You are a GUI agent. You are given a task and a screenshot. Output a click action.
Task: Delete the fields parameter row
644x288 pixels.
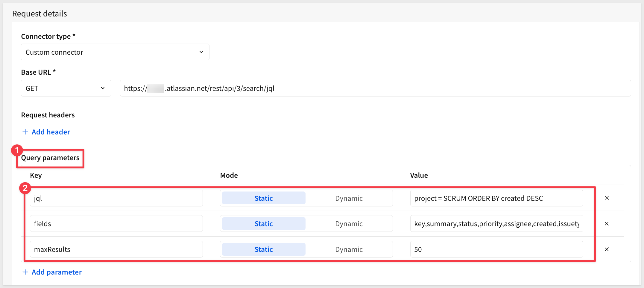(x=607, y=224)
